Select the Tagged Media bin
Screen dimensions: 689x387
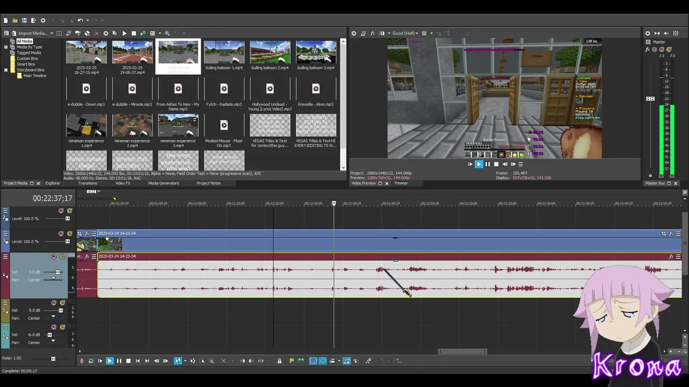pos(29,53)
